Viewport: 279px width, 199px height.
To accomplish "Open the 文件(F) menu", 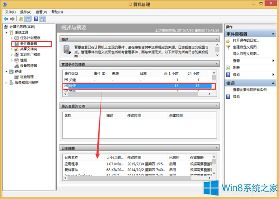I will [x=10, y=12].
